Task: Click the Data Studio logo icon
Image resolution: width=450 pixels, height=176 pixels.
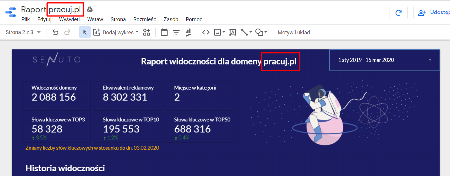Action: [x=10, y=13]
